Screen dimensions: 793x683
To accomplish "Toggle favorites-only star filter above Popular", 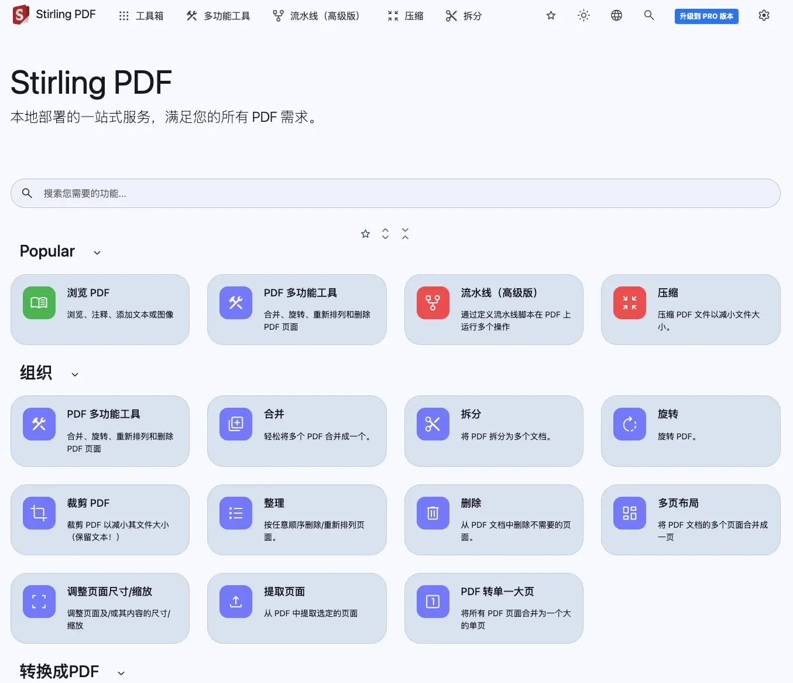I will click(x=365, y=234).
